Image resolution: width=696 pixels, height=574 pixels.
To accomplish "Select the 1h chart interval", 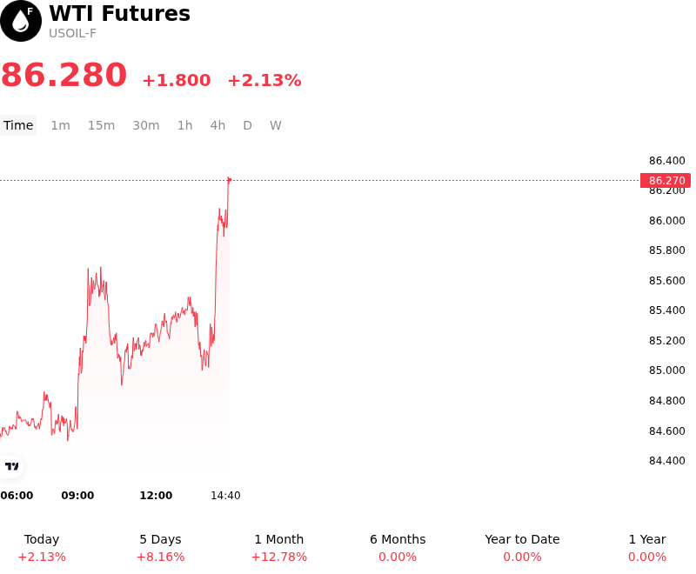I will pyautogui.click(x=185, y=125).
